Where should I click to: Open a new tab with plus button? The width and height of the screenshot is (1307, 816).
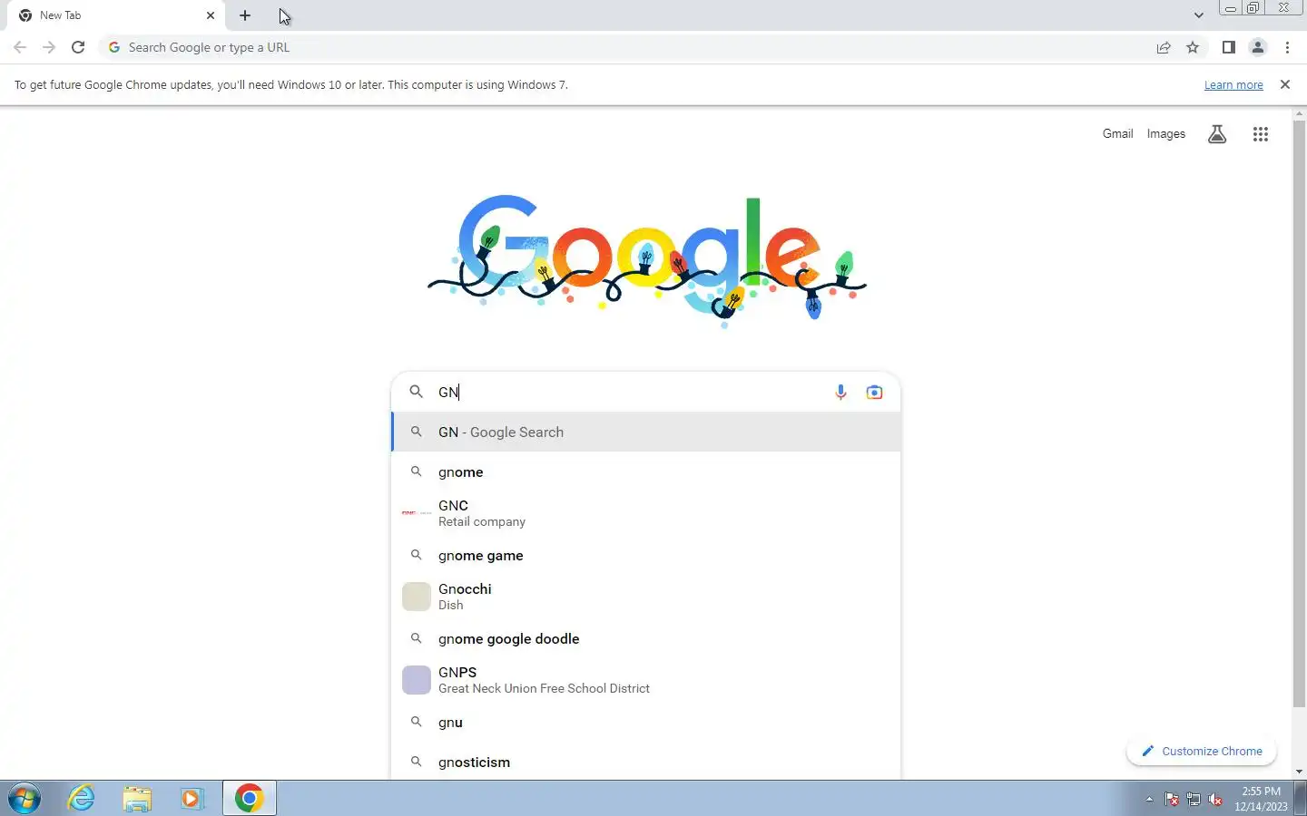click(x=245, y=15)
